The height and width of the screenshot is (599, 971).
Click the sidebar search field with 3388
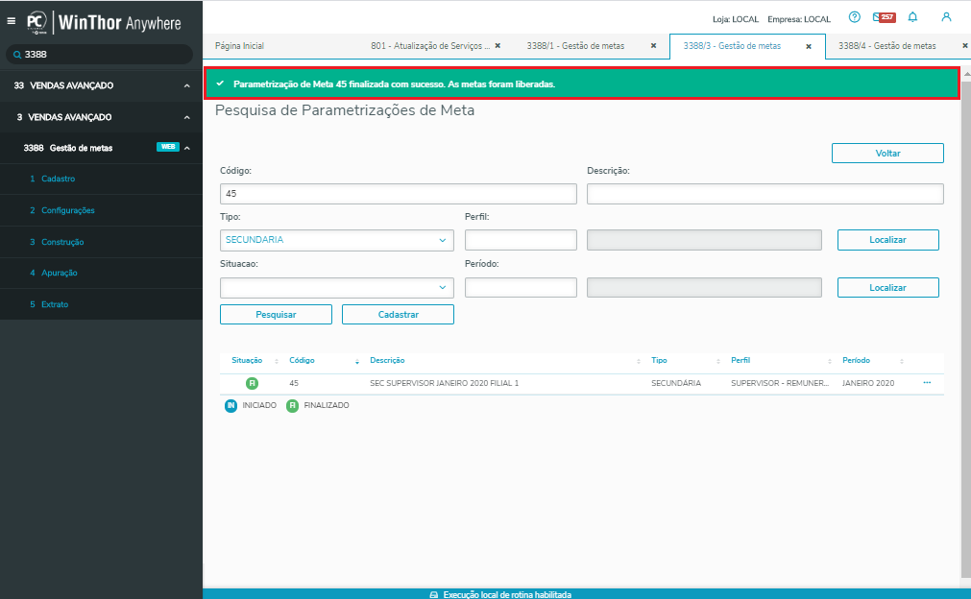click(99, 55)
